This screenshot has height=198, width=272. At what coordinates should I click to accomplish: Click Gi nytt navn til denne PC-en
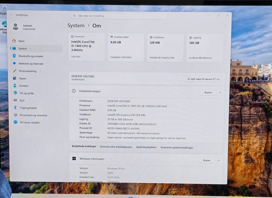(203, 79)
